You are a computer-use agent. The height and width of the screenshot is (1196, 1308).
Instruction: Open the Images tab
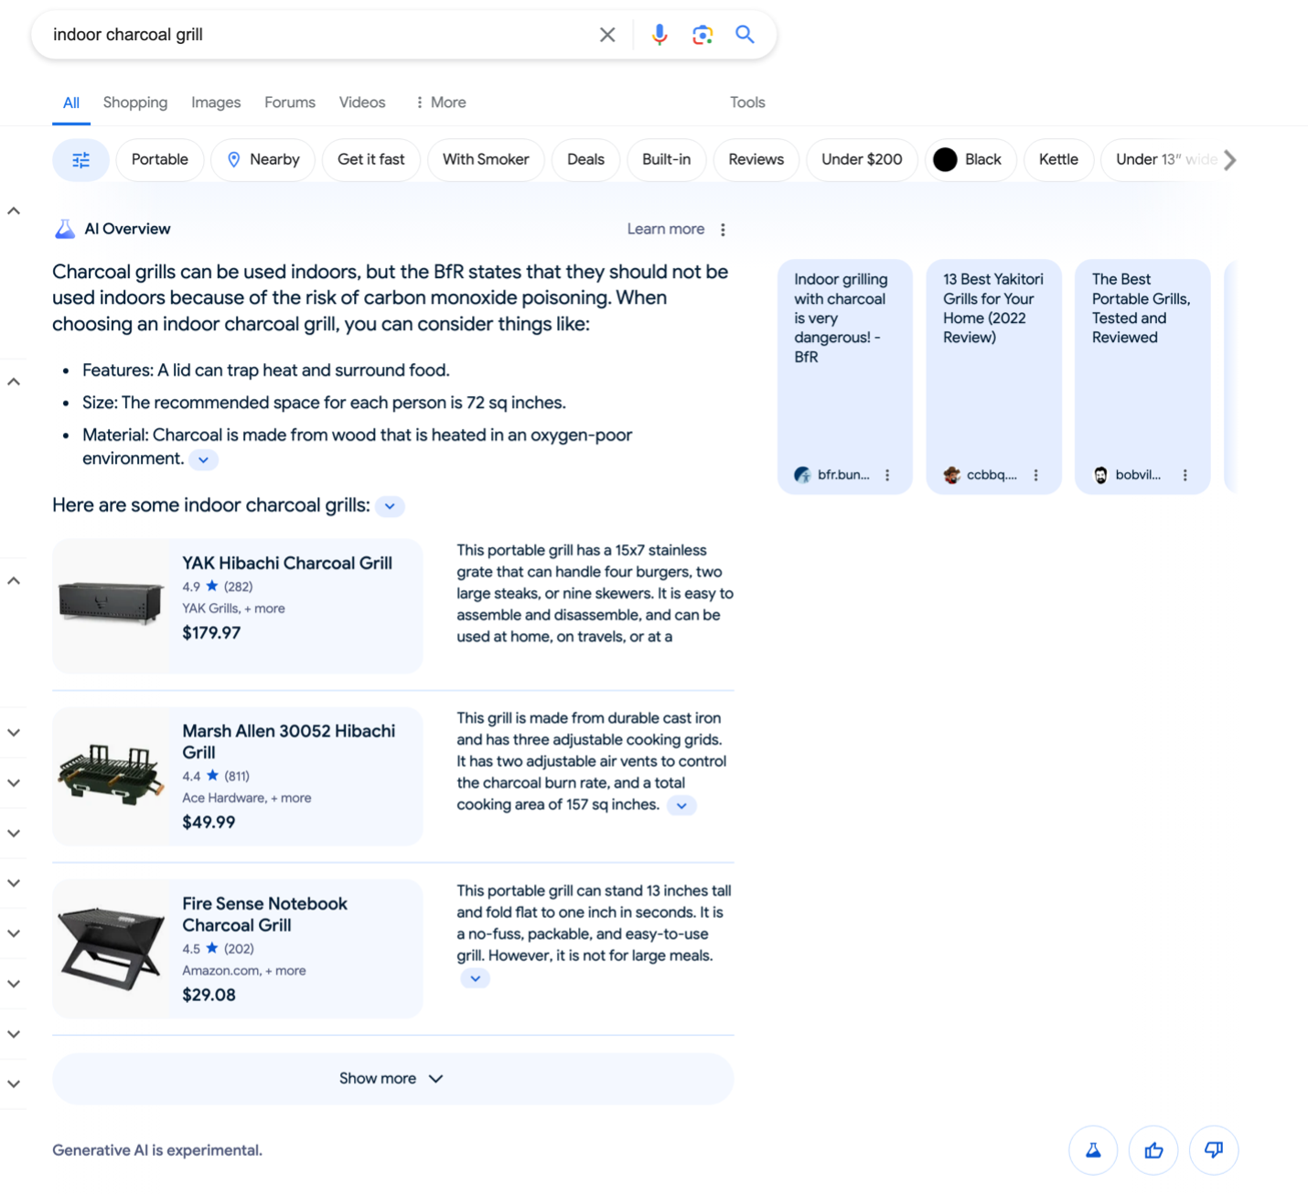pyautogui.click(x=216, y=102)
